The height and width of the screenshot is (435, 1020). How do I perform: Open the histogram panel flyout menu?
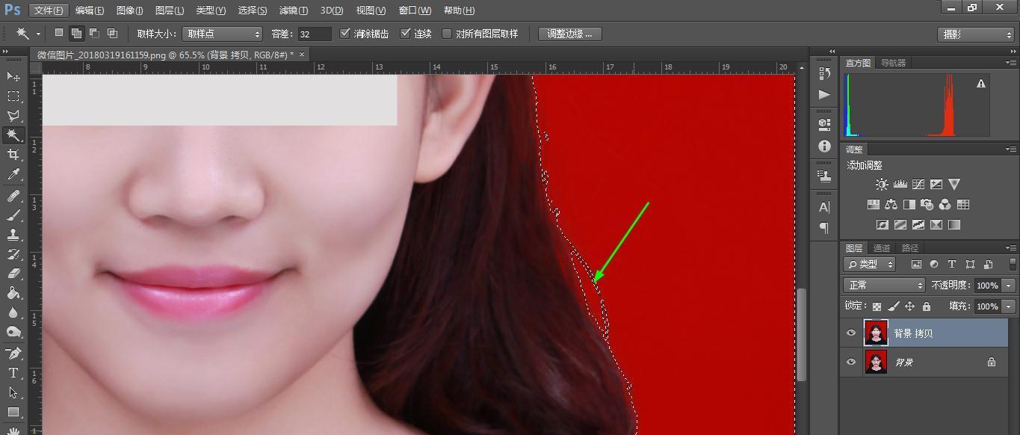[1011, 63]
